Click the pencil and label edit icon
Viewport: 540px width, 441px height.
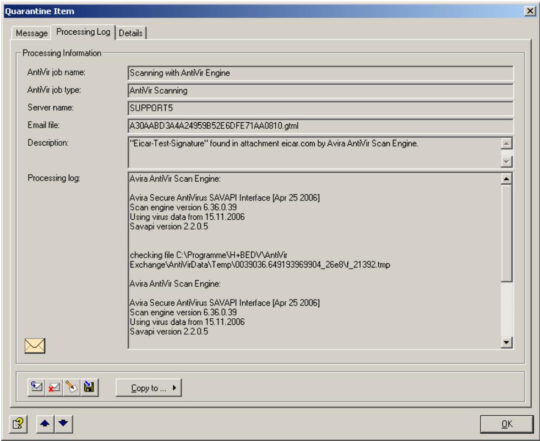point(72,388)
